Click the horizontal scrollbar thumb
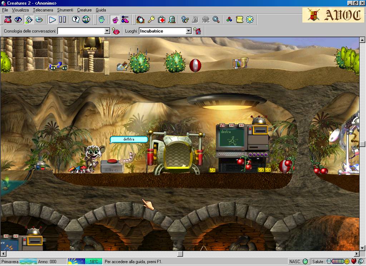366x266 pixels. click(x=180, y=253)
